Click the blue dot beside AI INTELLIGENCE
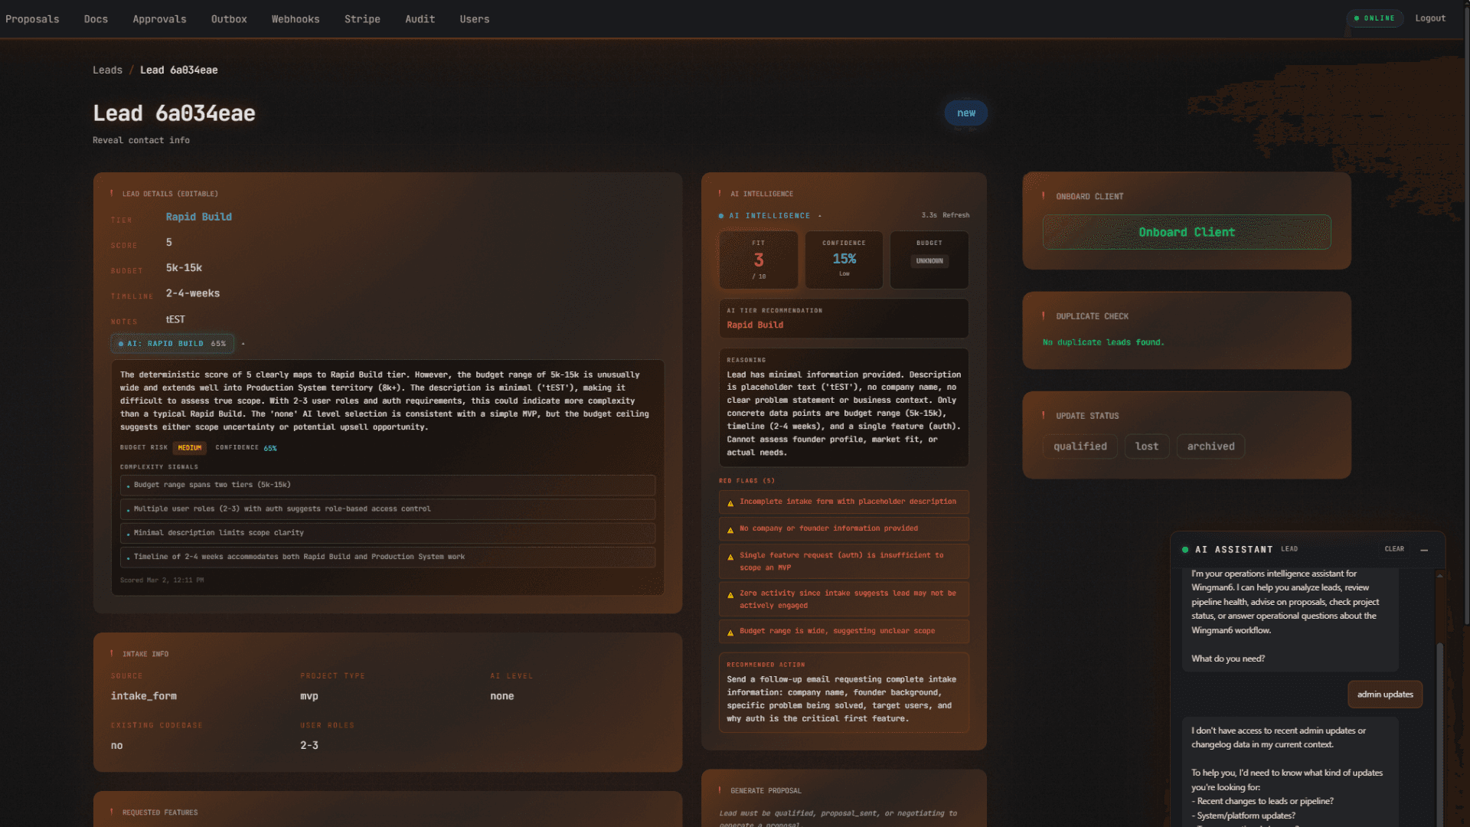The width and height of the screenshot is (1470, 827). [x=720, y=216]
